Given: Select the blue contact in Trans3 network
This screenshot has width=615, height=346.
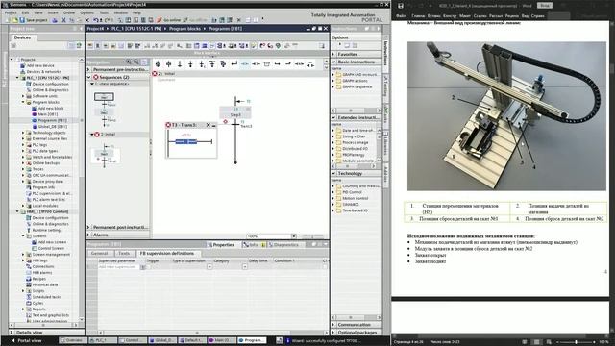Looking at the screenshot, I should [x=185, y=141].
